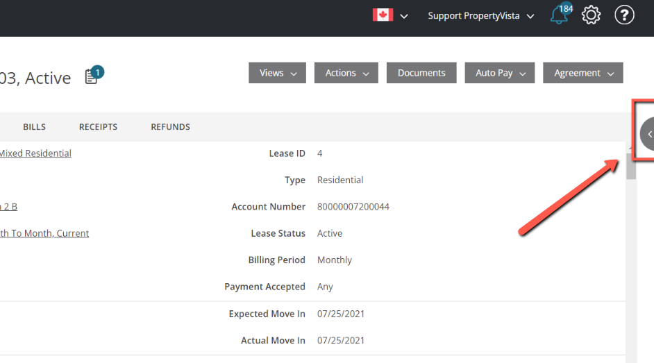
Task: Click the Lease Status value Active
Action: coord(330,233)
